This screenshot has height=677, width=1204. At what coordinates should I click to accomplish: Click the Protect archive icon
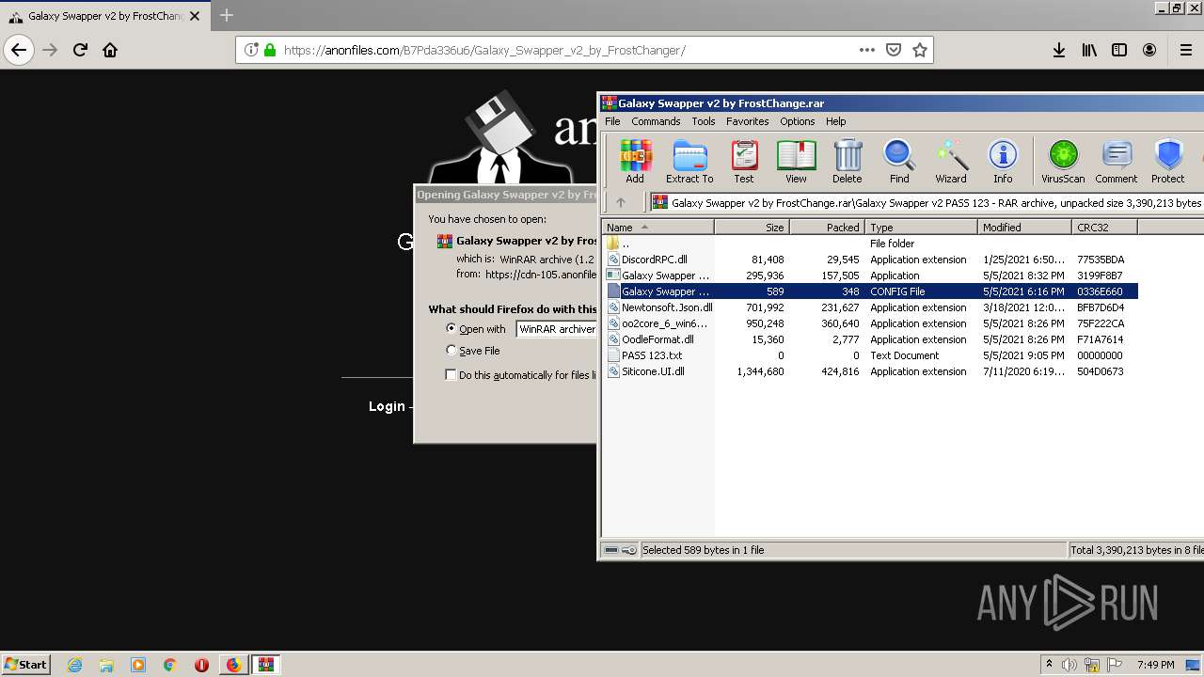pos(1168,161)
